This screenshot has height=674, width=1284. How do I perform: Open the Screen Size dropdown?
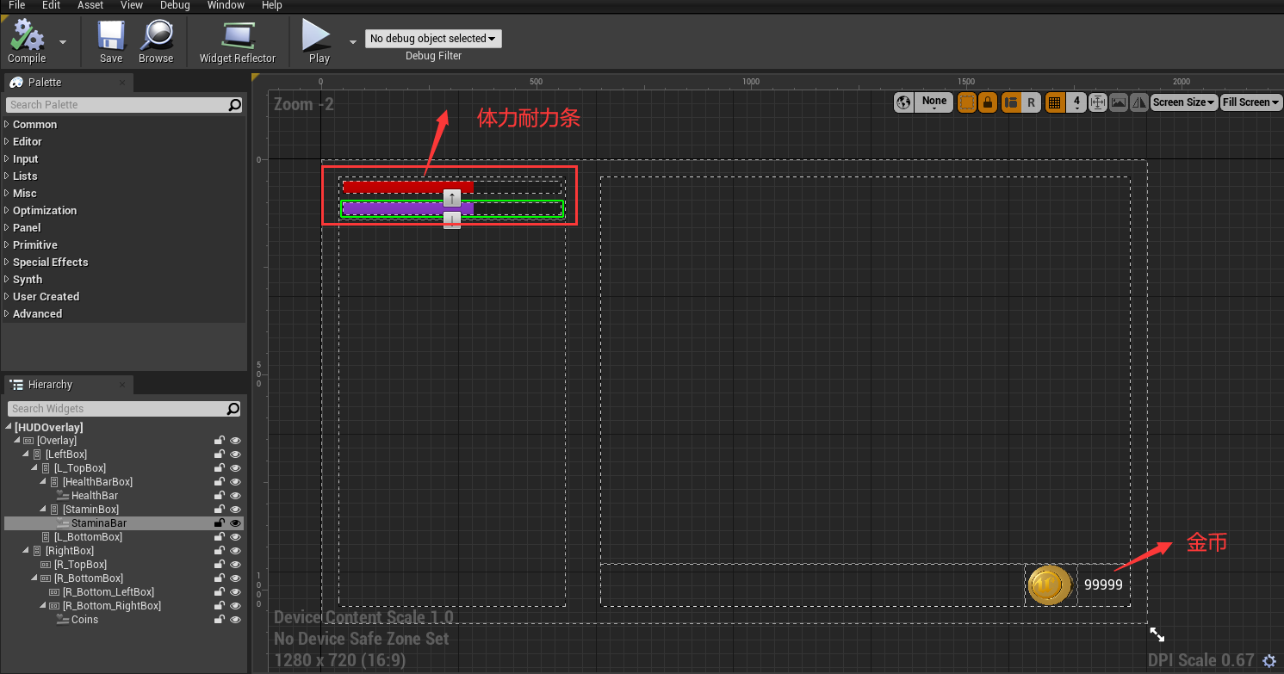coord(1183,102)
